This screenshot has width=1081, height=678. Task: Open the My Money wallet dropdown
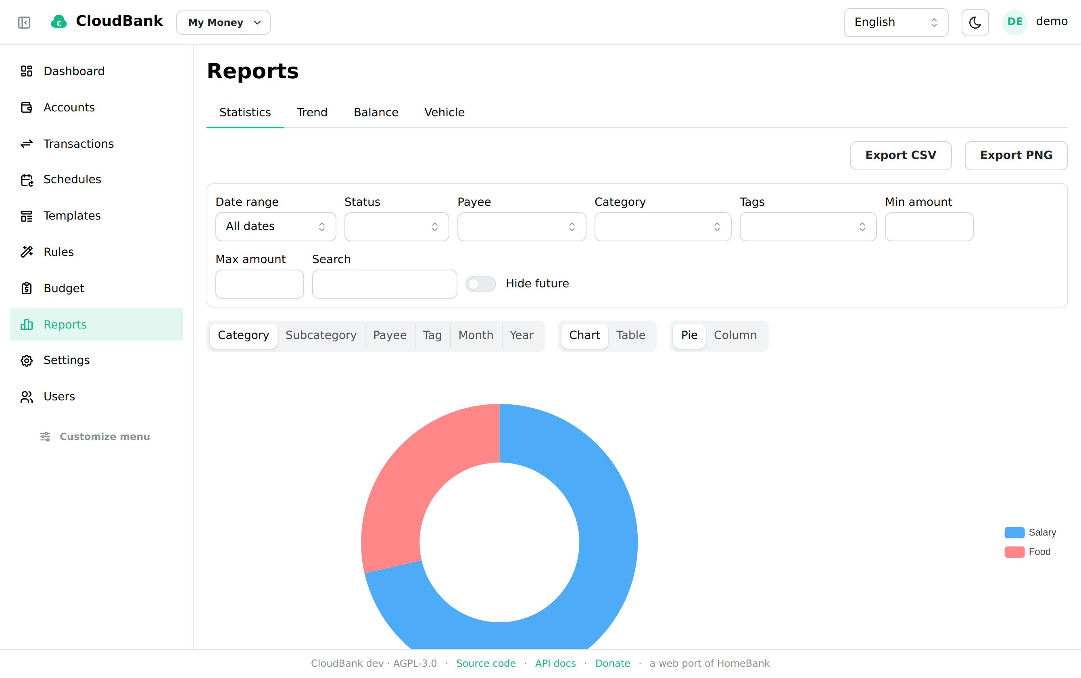point(223,23)
